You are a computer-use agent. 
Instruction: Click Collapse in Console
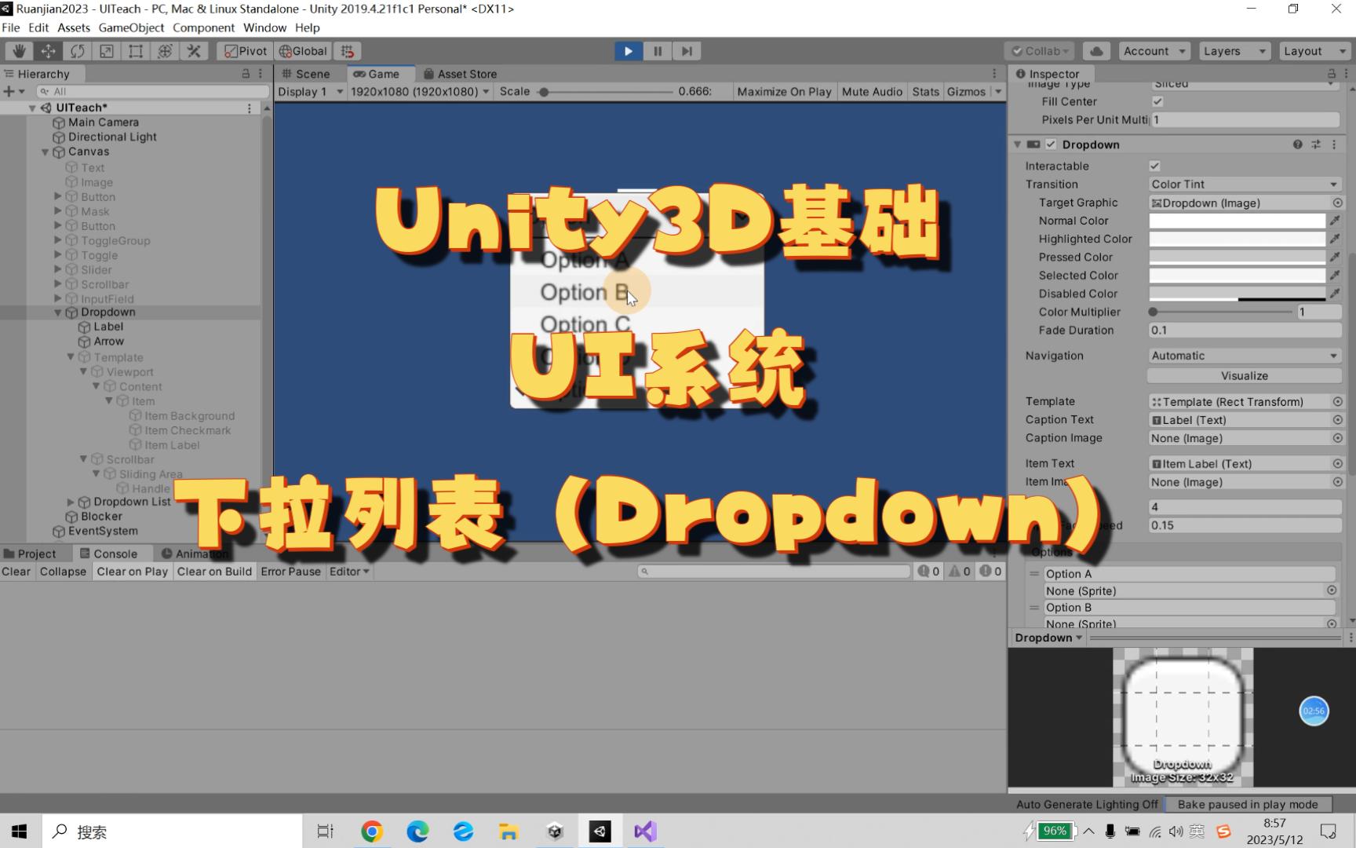click(x=63, y=572)
